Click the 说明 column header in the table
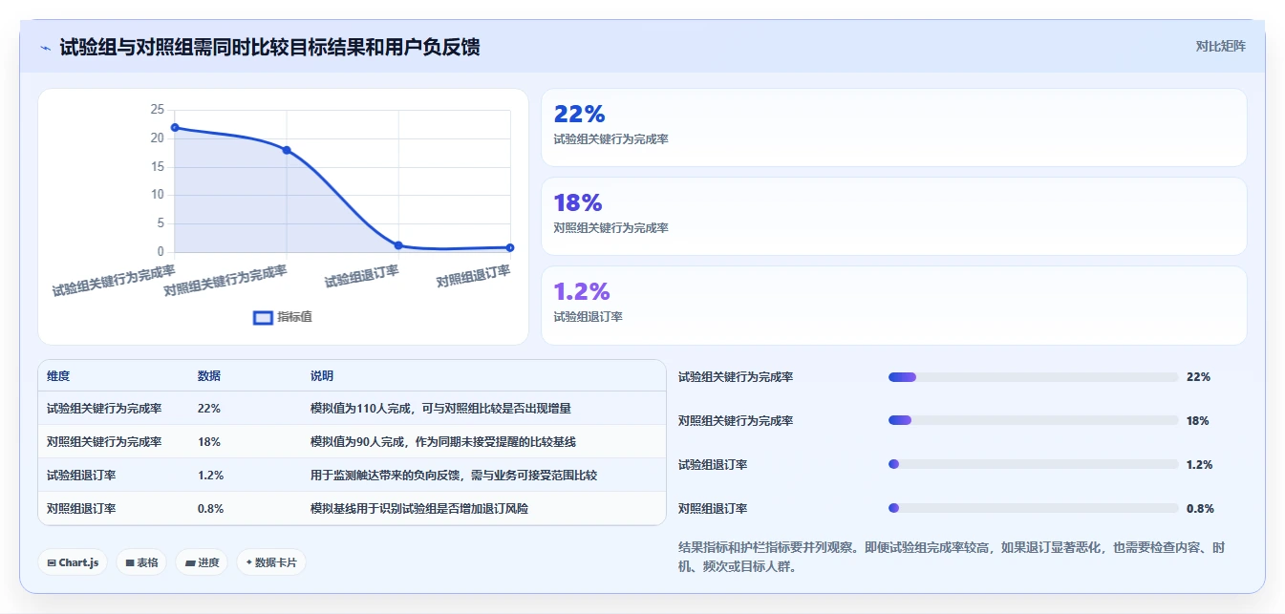Screen dimensions: 1285x614 pos(322,376)
